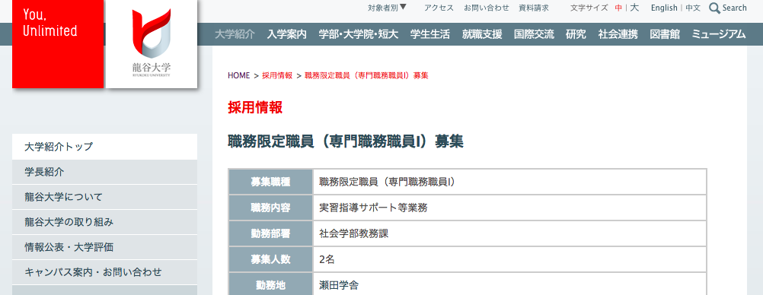The image size is (763, 295).
Task: Click the red You, Unlimited banner
Action: 58,44
